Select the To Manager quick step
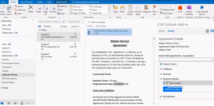214x106 pixels. pos(96,7)
